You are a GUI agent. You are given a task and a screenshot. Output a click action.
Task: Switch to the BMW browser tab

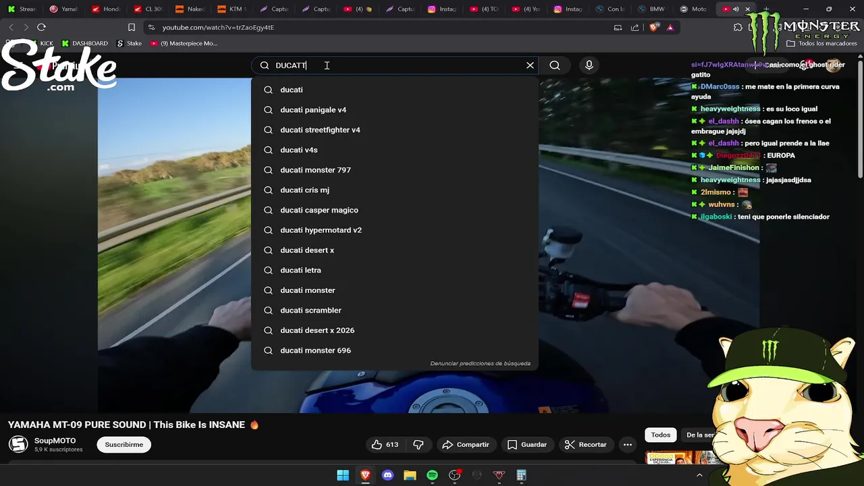tap(651, 9)
